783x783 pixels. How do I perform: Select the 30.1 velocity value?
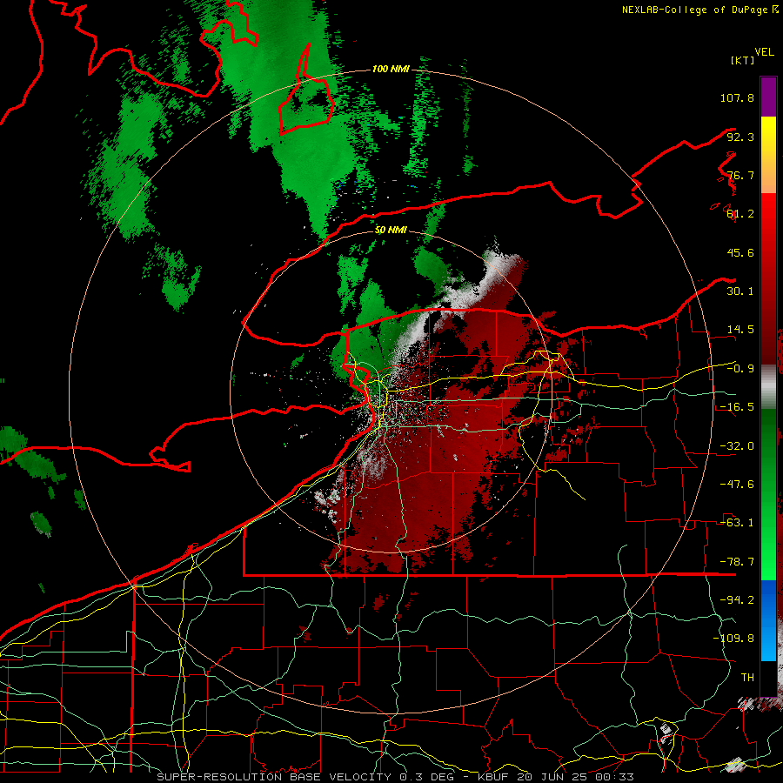[740, 291]
